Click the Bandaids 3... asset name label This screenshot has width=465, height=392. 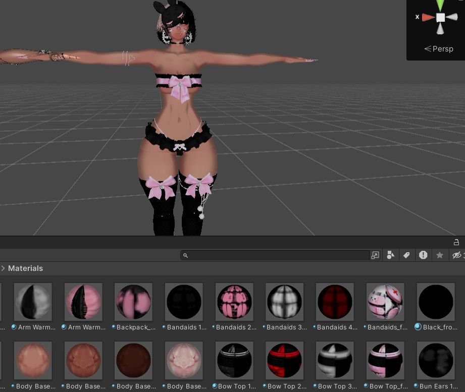click(x=286, y=327)
